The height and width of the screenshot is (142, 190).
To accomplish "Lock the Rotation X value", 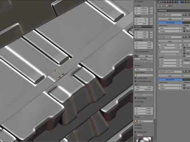I will tap(151, 19).
